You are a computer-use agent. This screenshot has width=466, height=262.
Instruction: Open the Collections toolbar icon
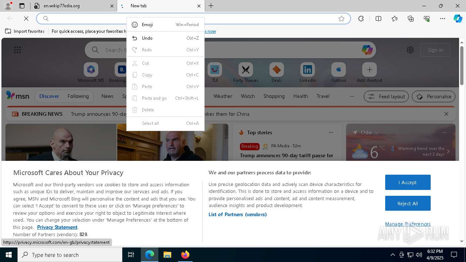[x=411, y=19]
